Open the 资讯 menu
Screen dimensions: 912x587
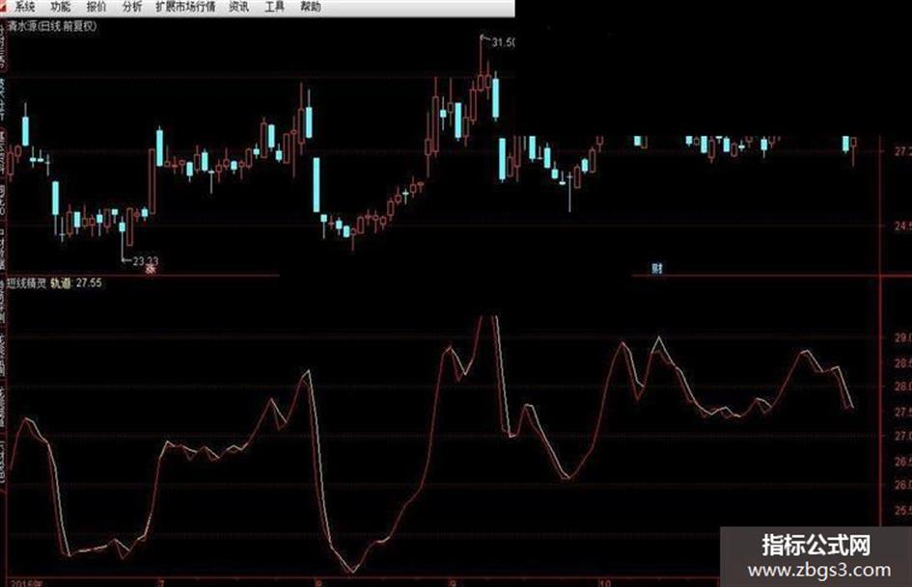[x=239, y=7]
